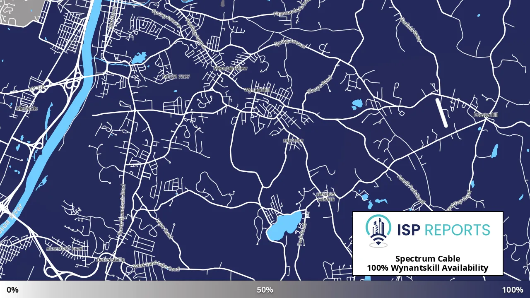Click the ISP Reports building logo icon

[x=378, y=231]
